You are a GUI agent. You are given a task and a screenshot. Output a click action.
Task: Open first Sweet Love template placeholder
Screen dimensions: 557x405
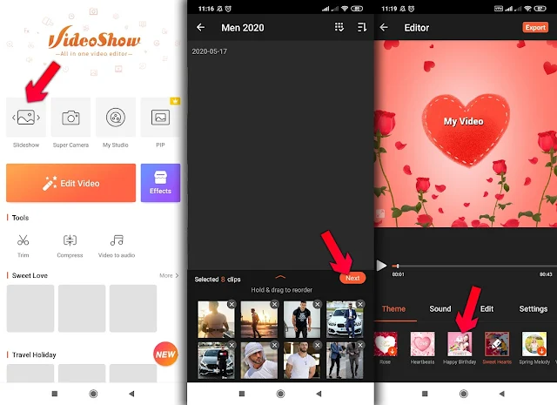[30, 308]
